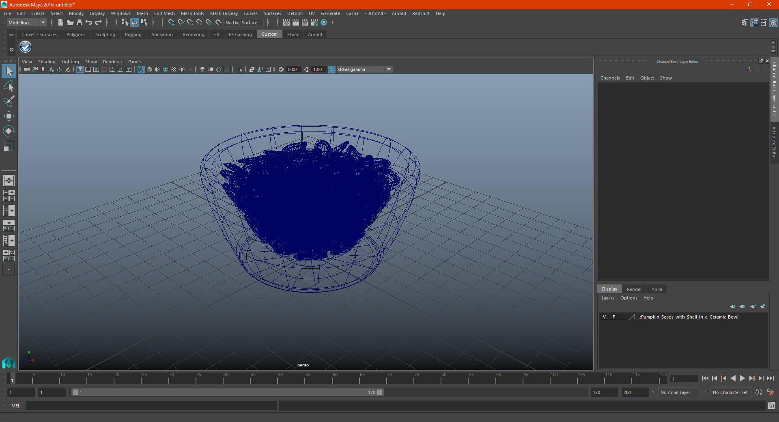Image resolution: width=779 pixels, height=422 pixels.
Task: Open the Render View window icon
Action: point(286,23)
